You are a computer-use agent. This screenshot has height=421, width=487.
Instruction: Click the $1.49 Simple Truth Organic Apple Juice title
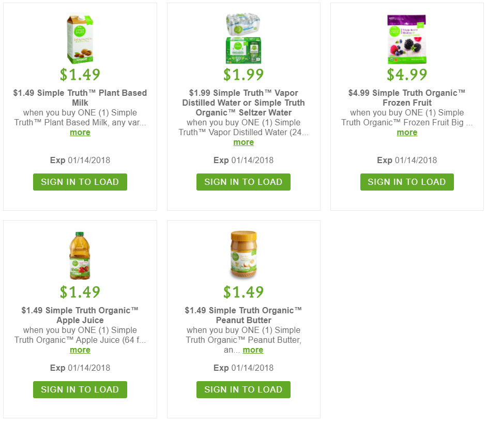coord(80,315)
